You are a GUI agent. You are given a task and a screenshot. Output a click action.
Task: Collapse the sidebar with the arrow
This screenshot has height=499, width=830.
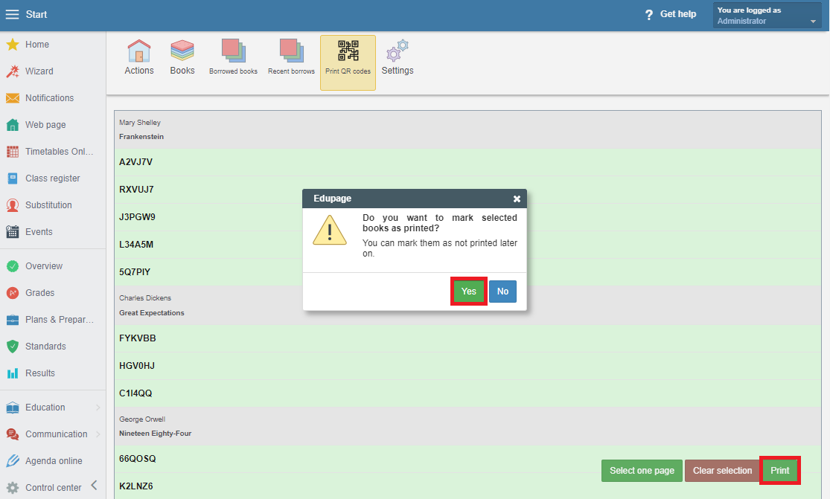tap(95, 486)
